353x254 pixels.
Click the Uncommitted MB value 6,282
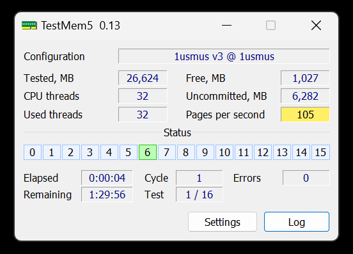(305, 96)
